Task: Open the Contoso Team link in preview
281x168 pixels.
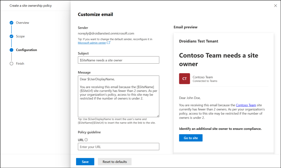Action: [x=246, y=105]
